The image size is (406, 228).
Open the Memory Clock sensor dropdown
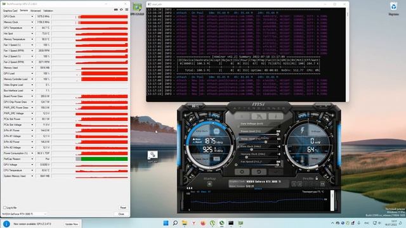pos(32,22)
